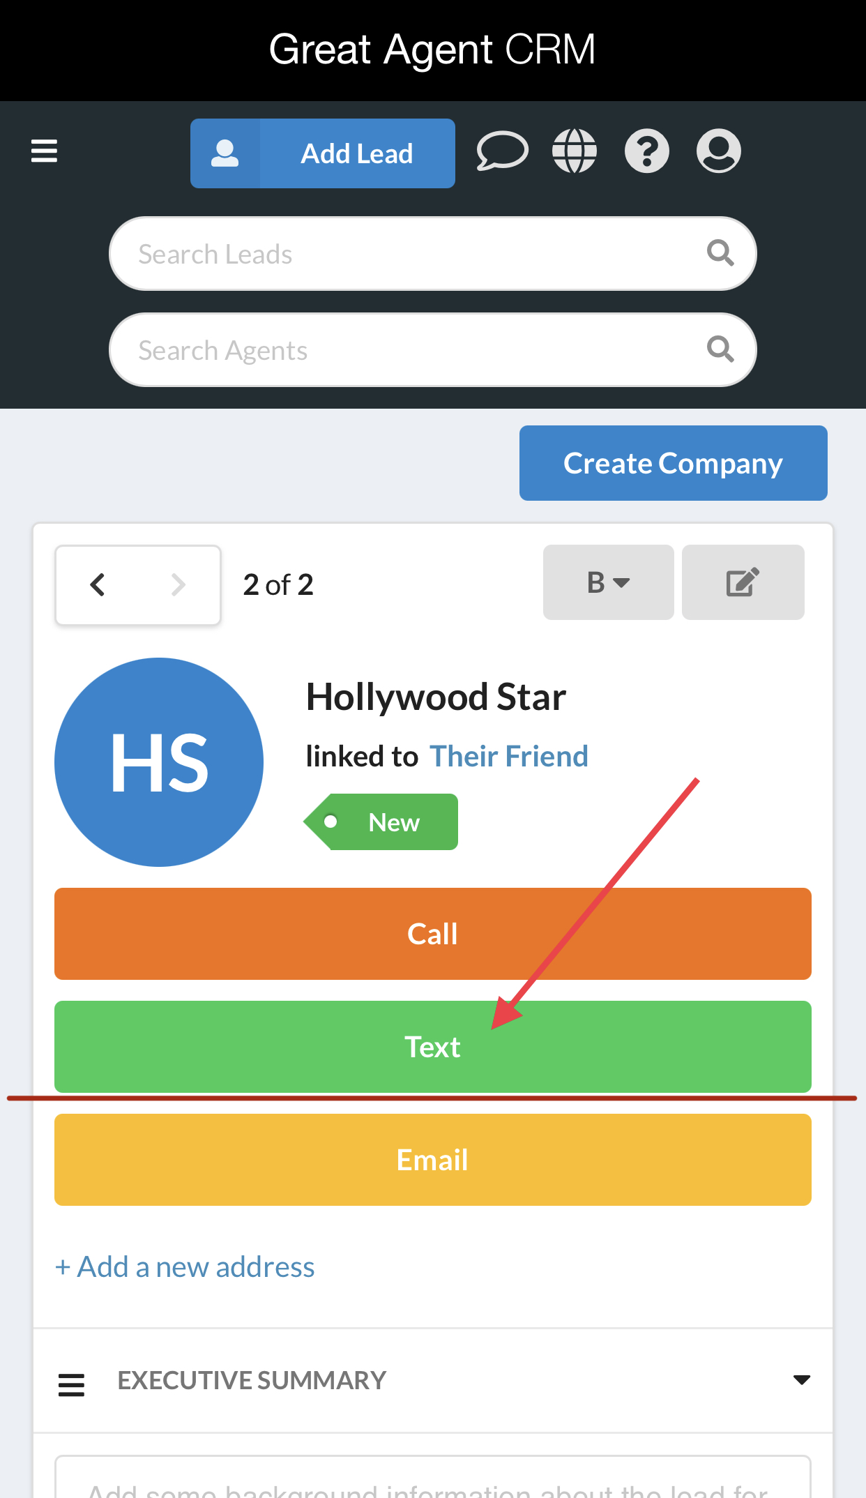
Task: Open help question mark icon
Action: [646, 151]
